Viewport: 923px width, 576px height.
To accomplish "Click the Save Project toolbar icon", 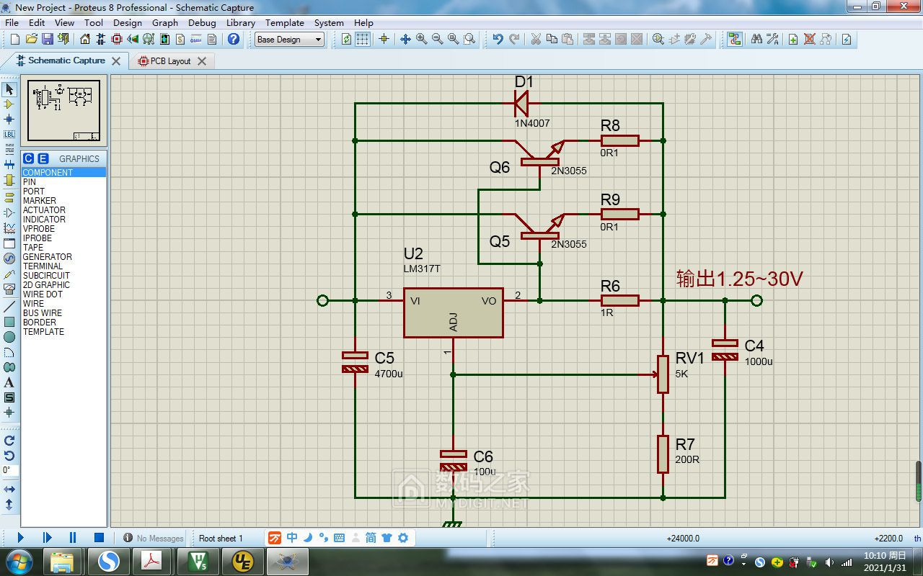I will point(47,40).
